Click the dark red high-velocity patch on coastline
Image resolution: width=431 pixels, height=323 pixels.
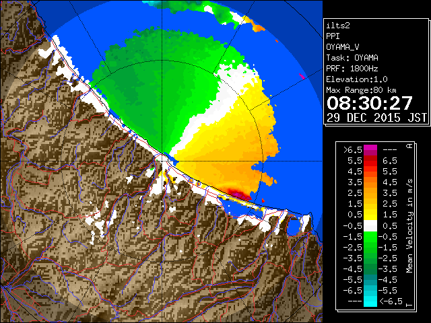click(x=238, y=193)
